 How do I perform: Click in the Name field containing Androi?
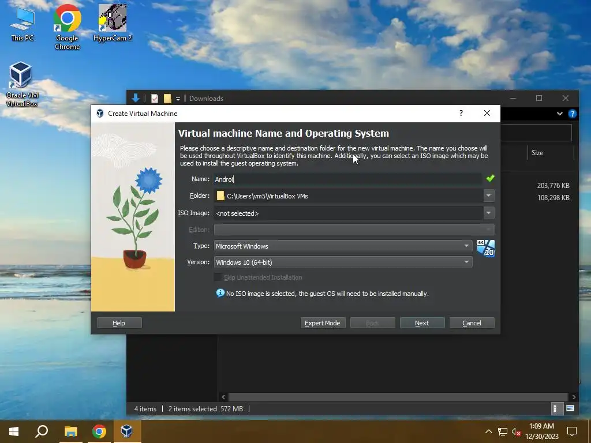pos(347,179)
